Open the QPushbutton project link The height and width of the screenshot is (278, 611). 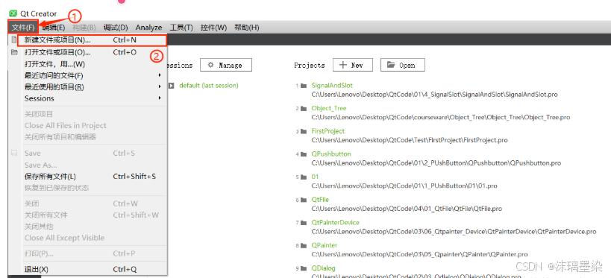click(330, 154)
